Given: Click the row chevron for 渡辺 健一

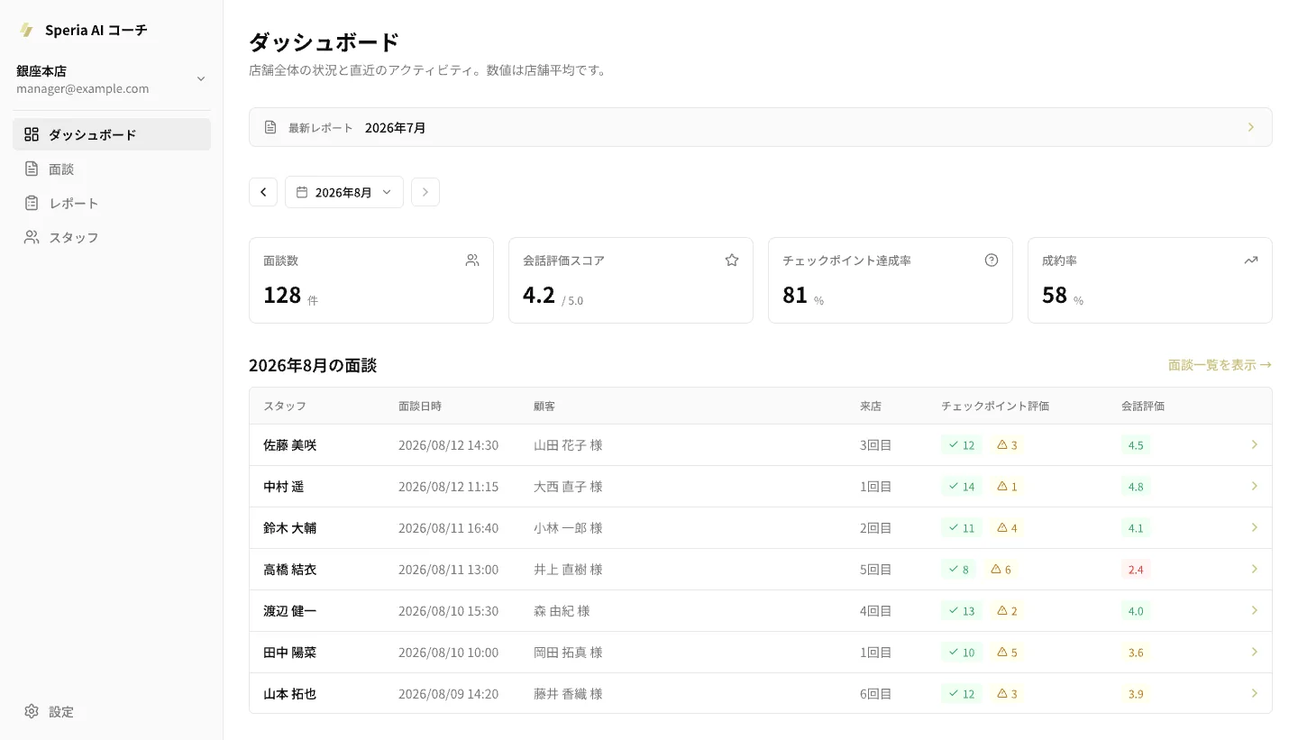Looking at the screenshot, I should pos(1255,610).
